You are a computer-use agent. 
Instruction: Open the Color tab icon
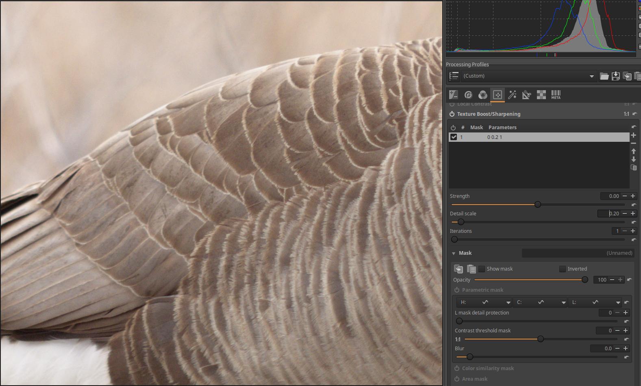482,95
